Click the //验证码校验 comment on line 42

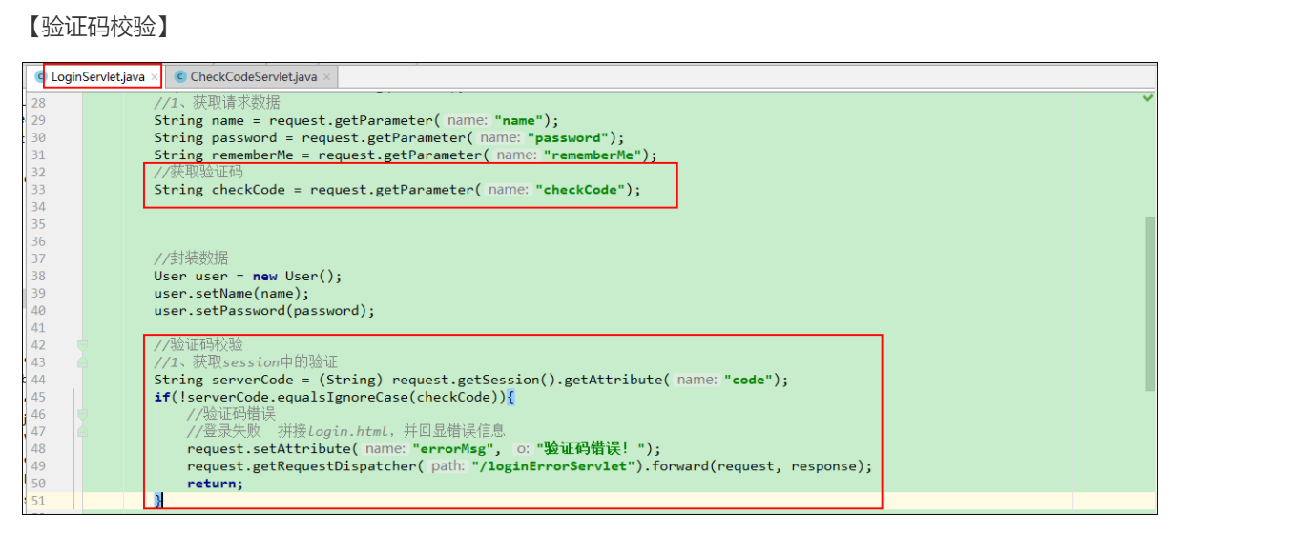[198, 344]
